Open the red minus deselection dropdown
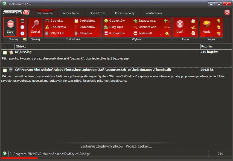This screenshot has width=233, height=161. coord(167,27)
